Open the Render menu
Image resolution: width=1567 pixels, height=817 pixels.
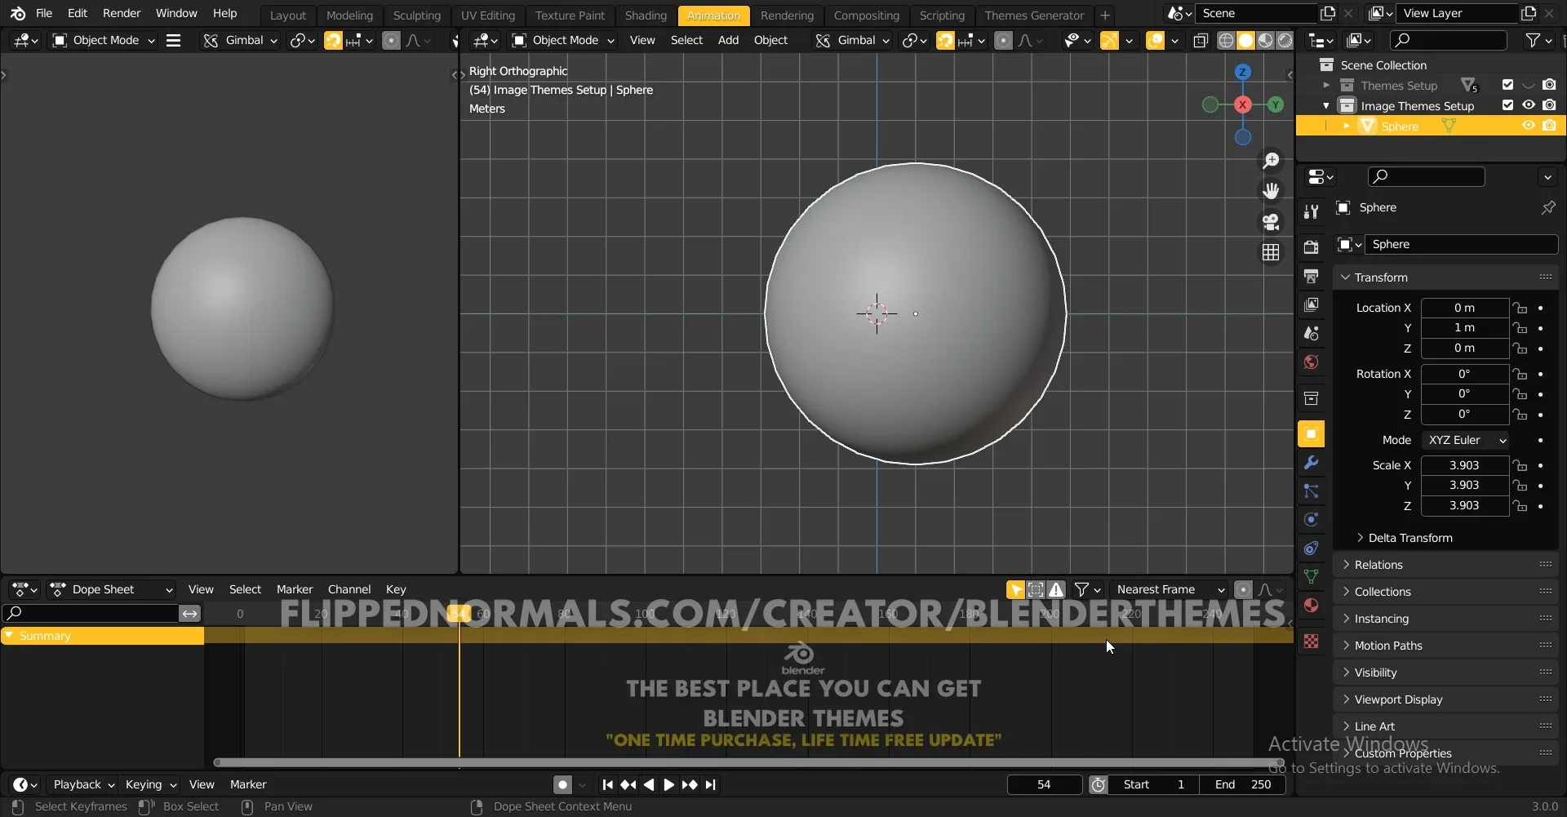point(122,13)
